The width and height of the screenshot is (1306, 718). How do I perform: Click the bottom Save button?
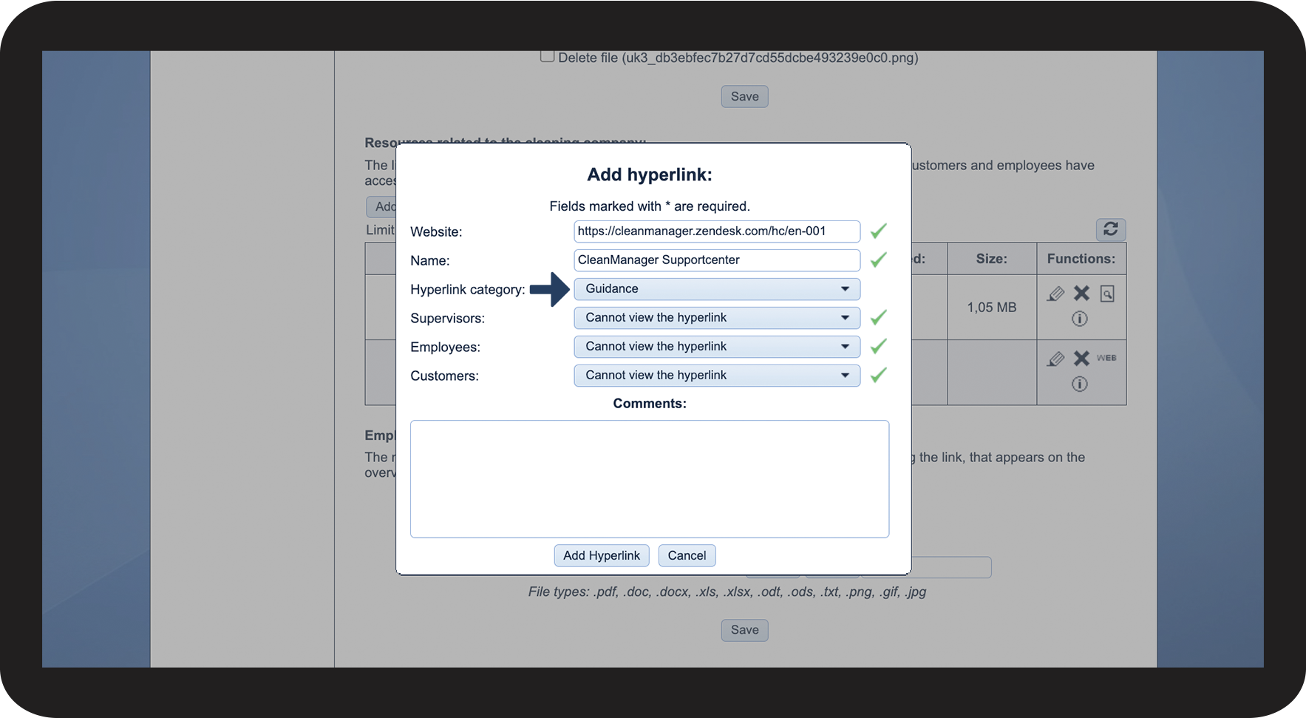click(744, 630)
